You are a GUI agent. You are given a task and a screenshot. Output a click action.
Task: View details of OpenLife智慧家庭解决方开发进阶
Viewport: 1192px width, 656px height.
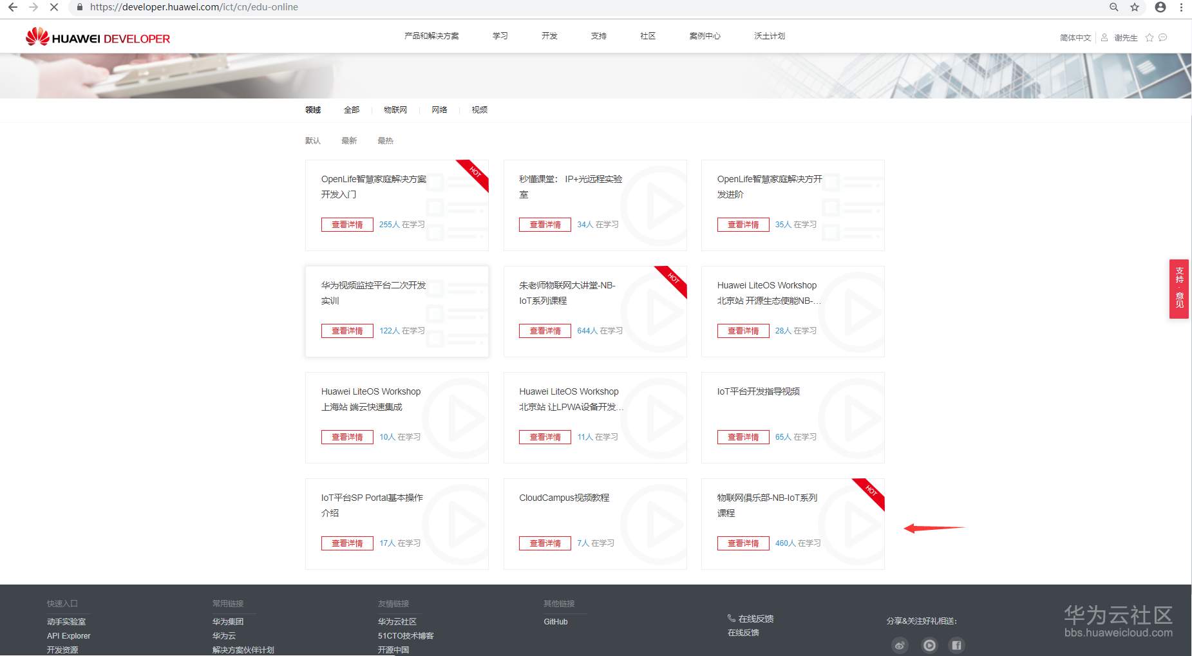pyautogui.click(x=743, y=225)
